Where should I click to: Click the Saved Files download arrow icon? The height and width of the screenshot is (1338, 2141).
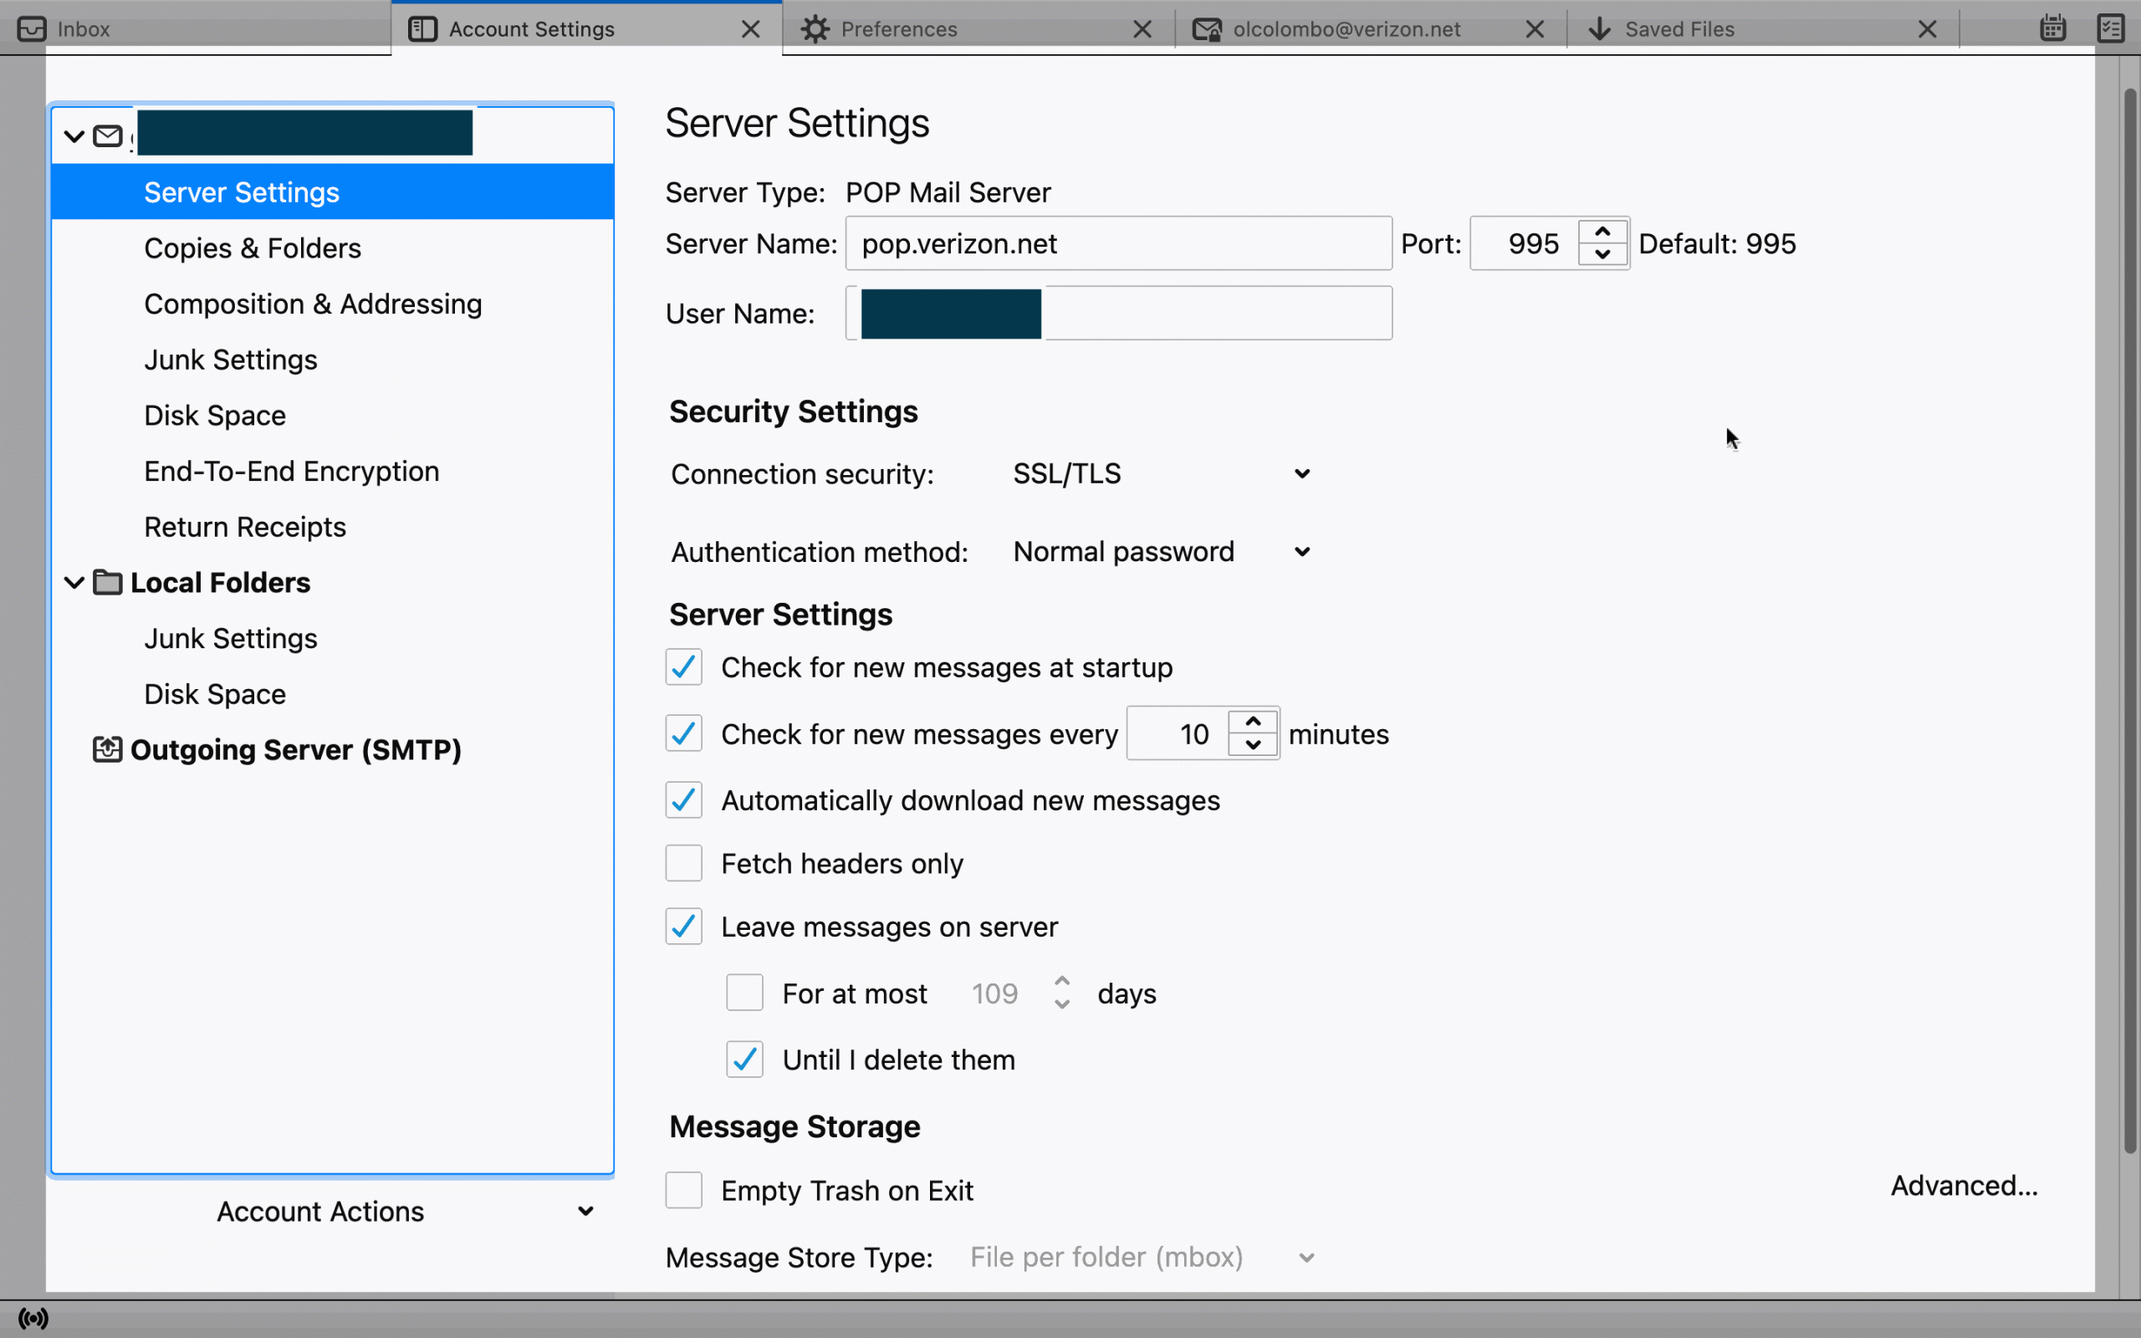click(x=1599, y=29)
